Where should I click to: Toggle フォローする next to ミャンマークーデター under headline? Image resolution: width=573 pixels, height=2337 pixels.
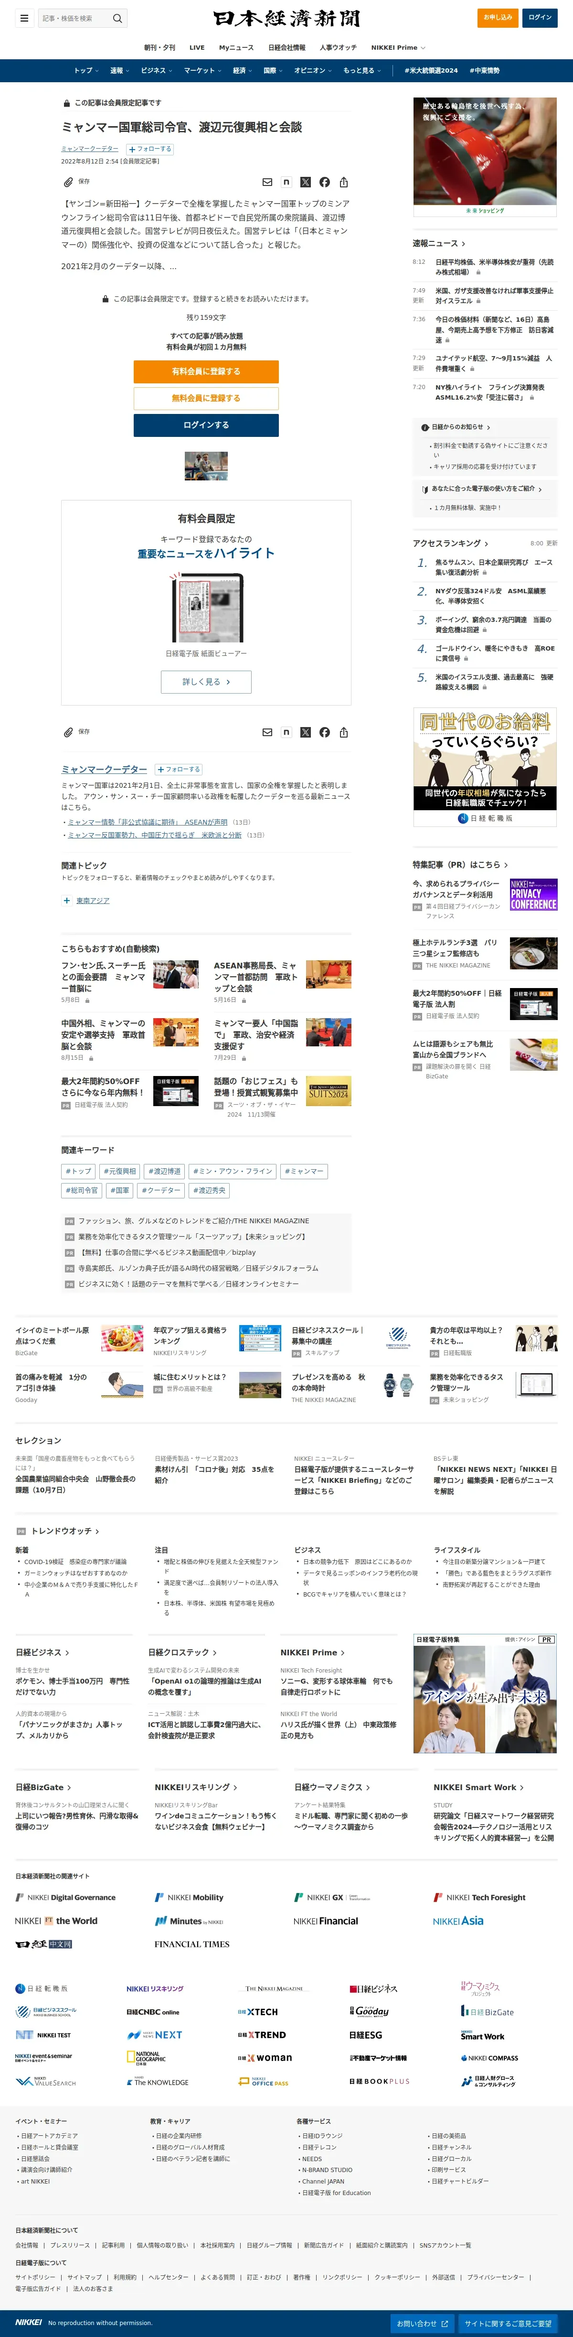149,149
